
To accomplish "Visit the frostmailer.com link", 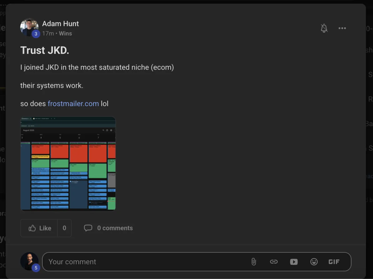I will (73, 104).
